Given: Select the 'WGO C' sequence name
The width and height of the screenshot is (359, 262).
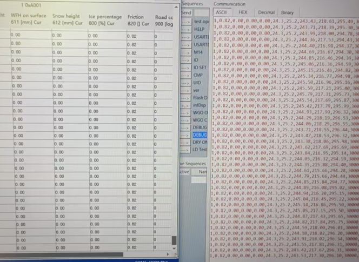Looking at the screenshot, I should click(x=200, y=120).
